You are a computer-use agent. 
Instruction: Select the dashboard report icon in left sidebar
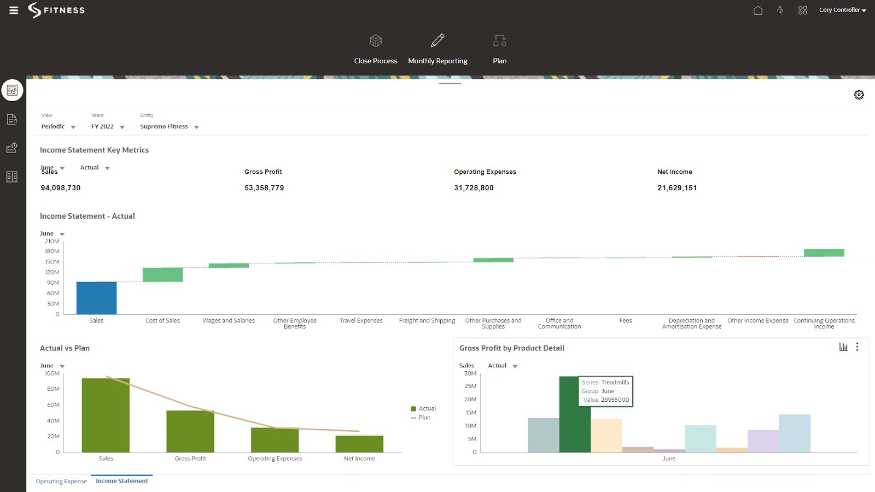coord(12,90)
